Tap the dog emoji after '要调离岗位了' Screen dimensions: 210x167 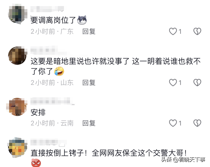82,20
